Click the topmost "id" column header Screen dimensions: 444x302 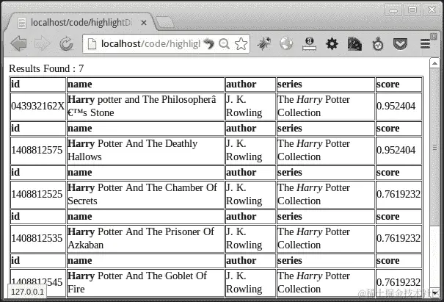[x=38, y=85]
